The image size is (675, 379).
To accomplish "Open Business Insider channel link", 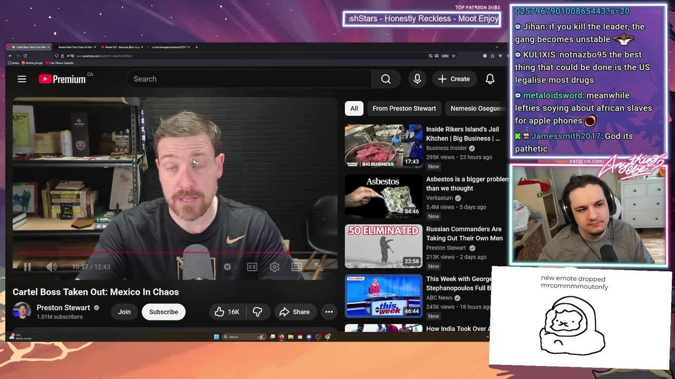I will coord(446,148).
